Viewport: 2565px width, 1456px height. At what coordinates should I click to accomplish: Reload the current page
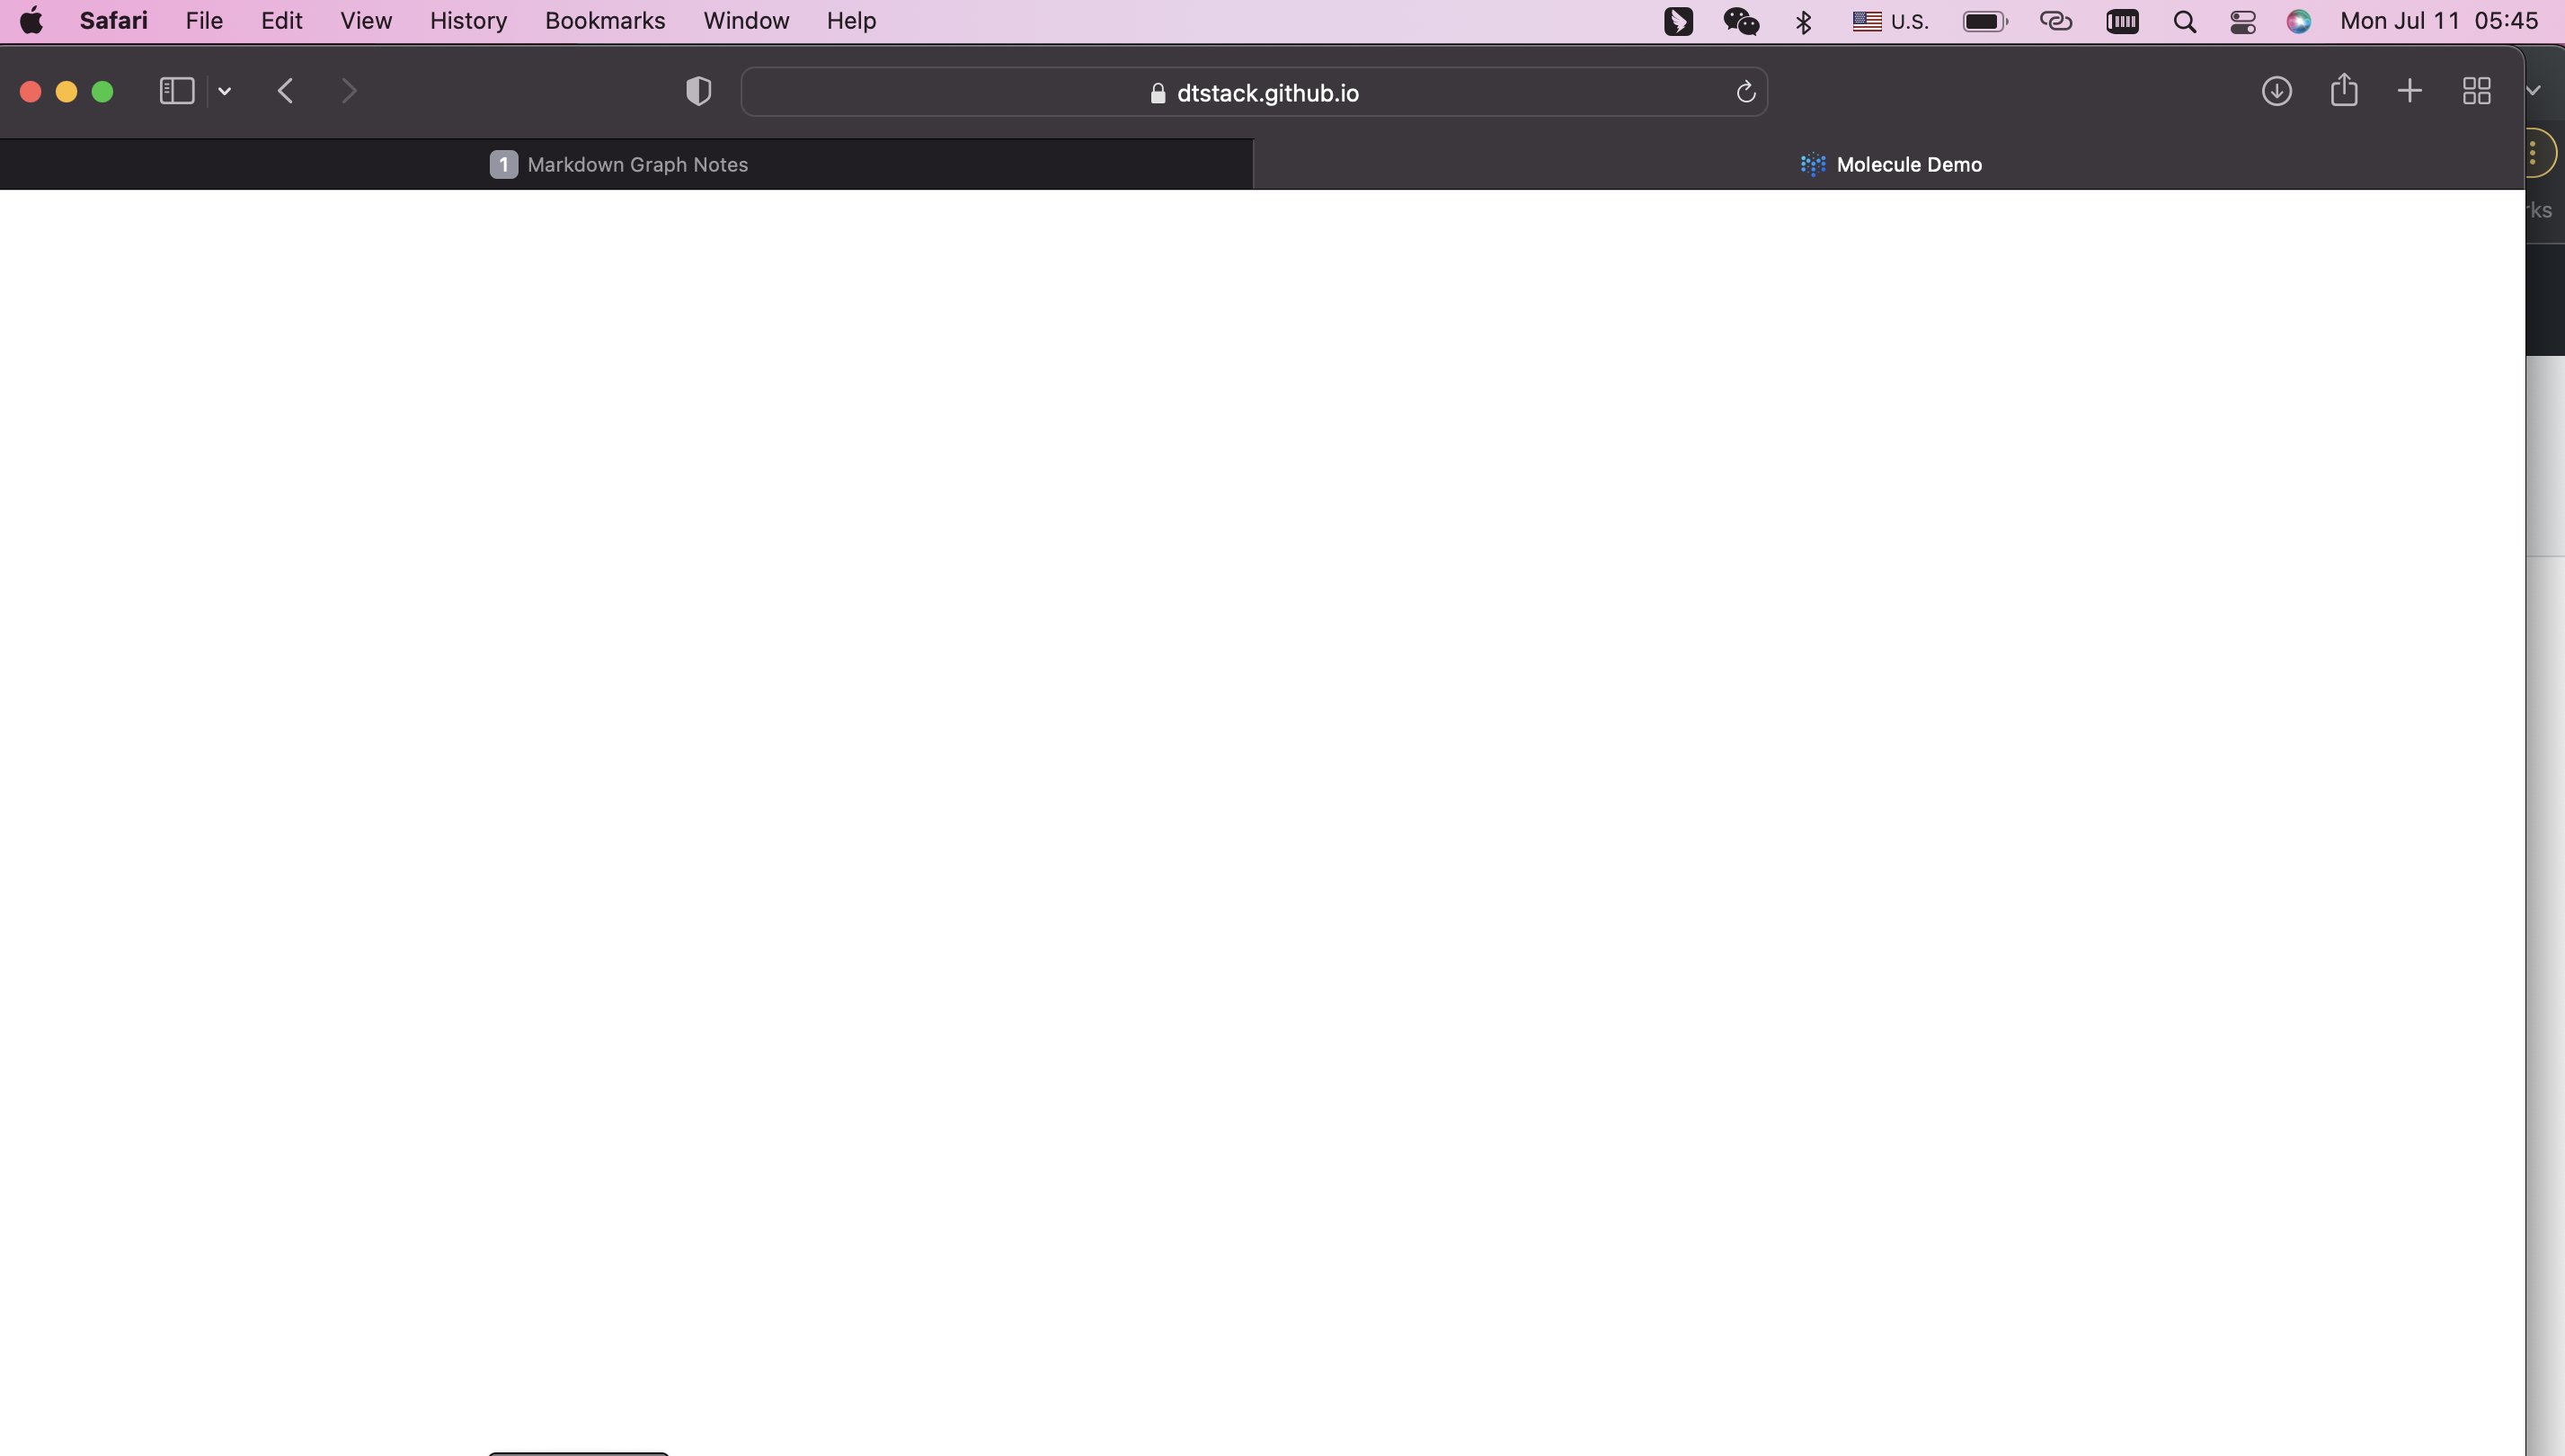(x=1745, y=92)
